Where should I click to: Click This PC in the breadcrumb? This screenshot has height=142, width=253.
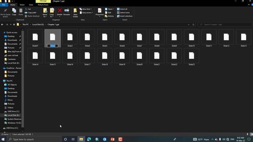coord(25,24)
